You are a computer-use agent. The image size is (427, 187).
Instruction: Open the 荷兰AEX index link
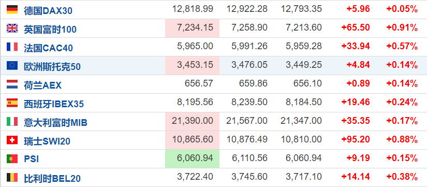(43, 85)
